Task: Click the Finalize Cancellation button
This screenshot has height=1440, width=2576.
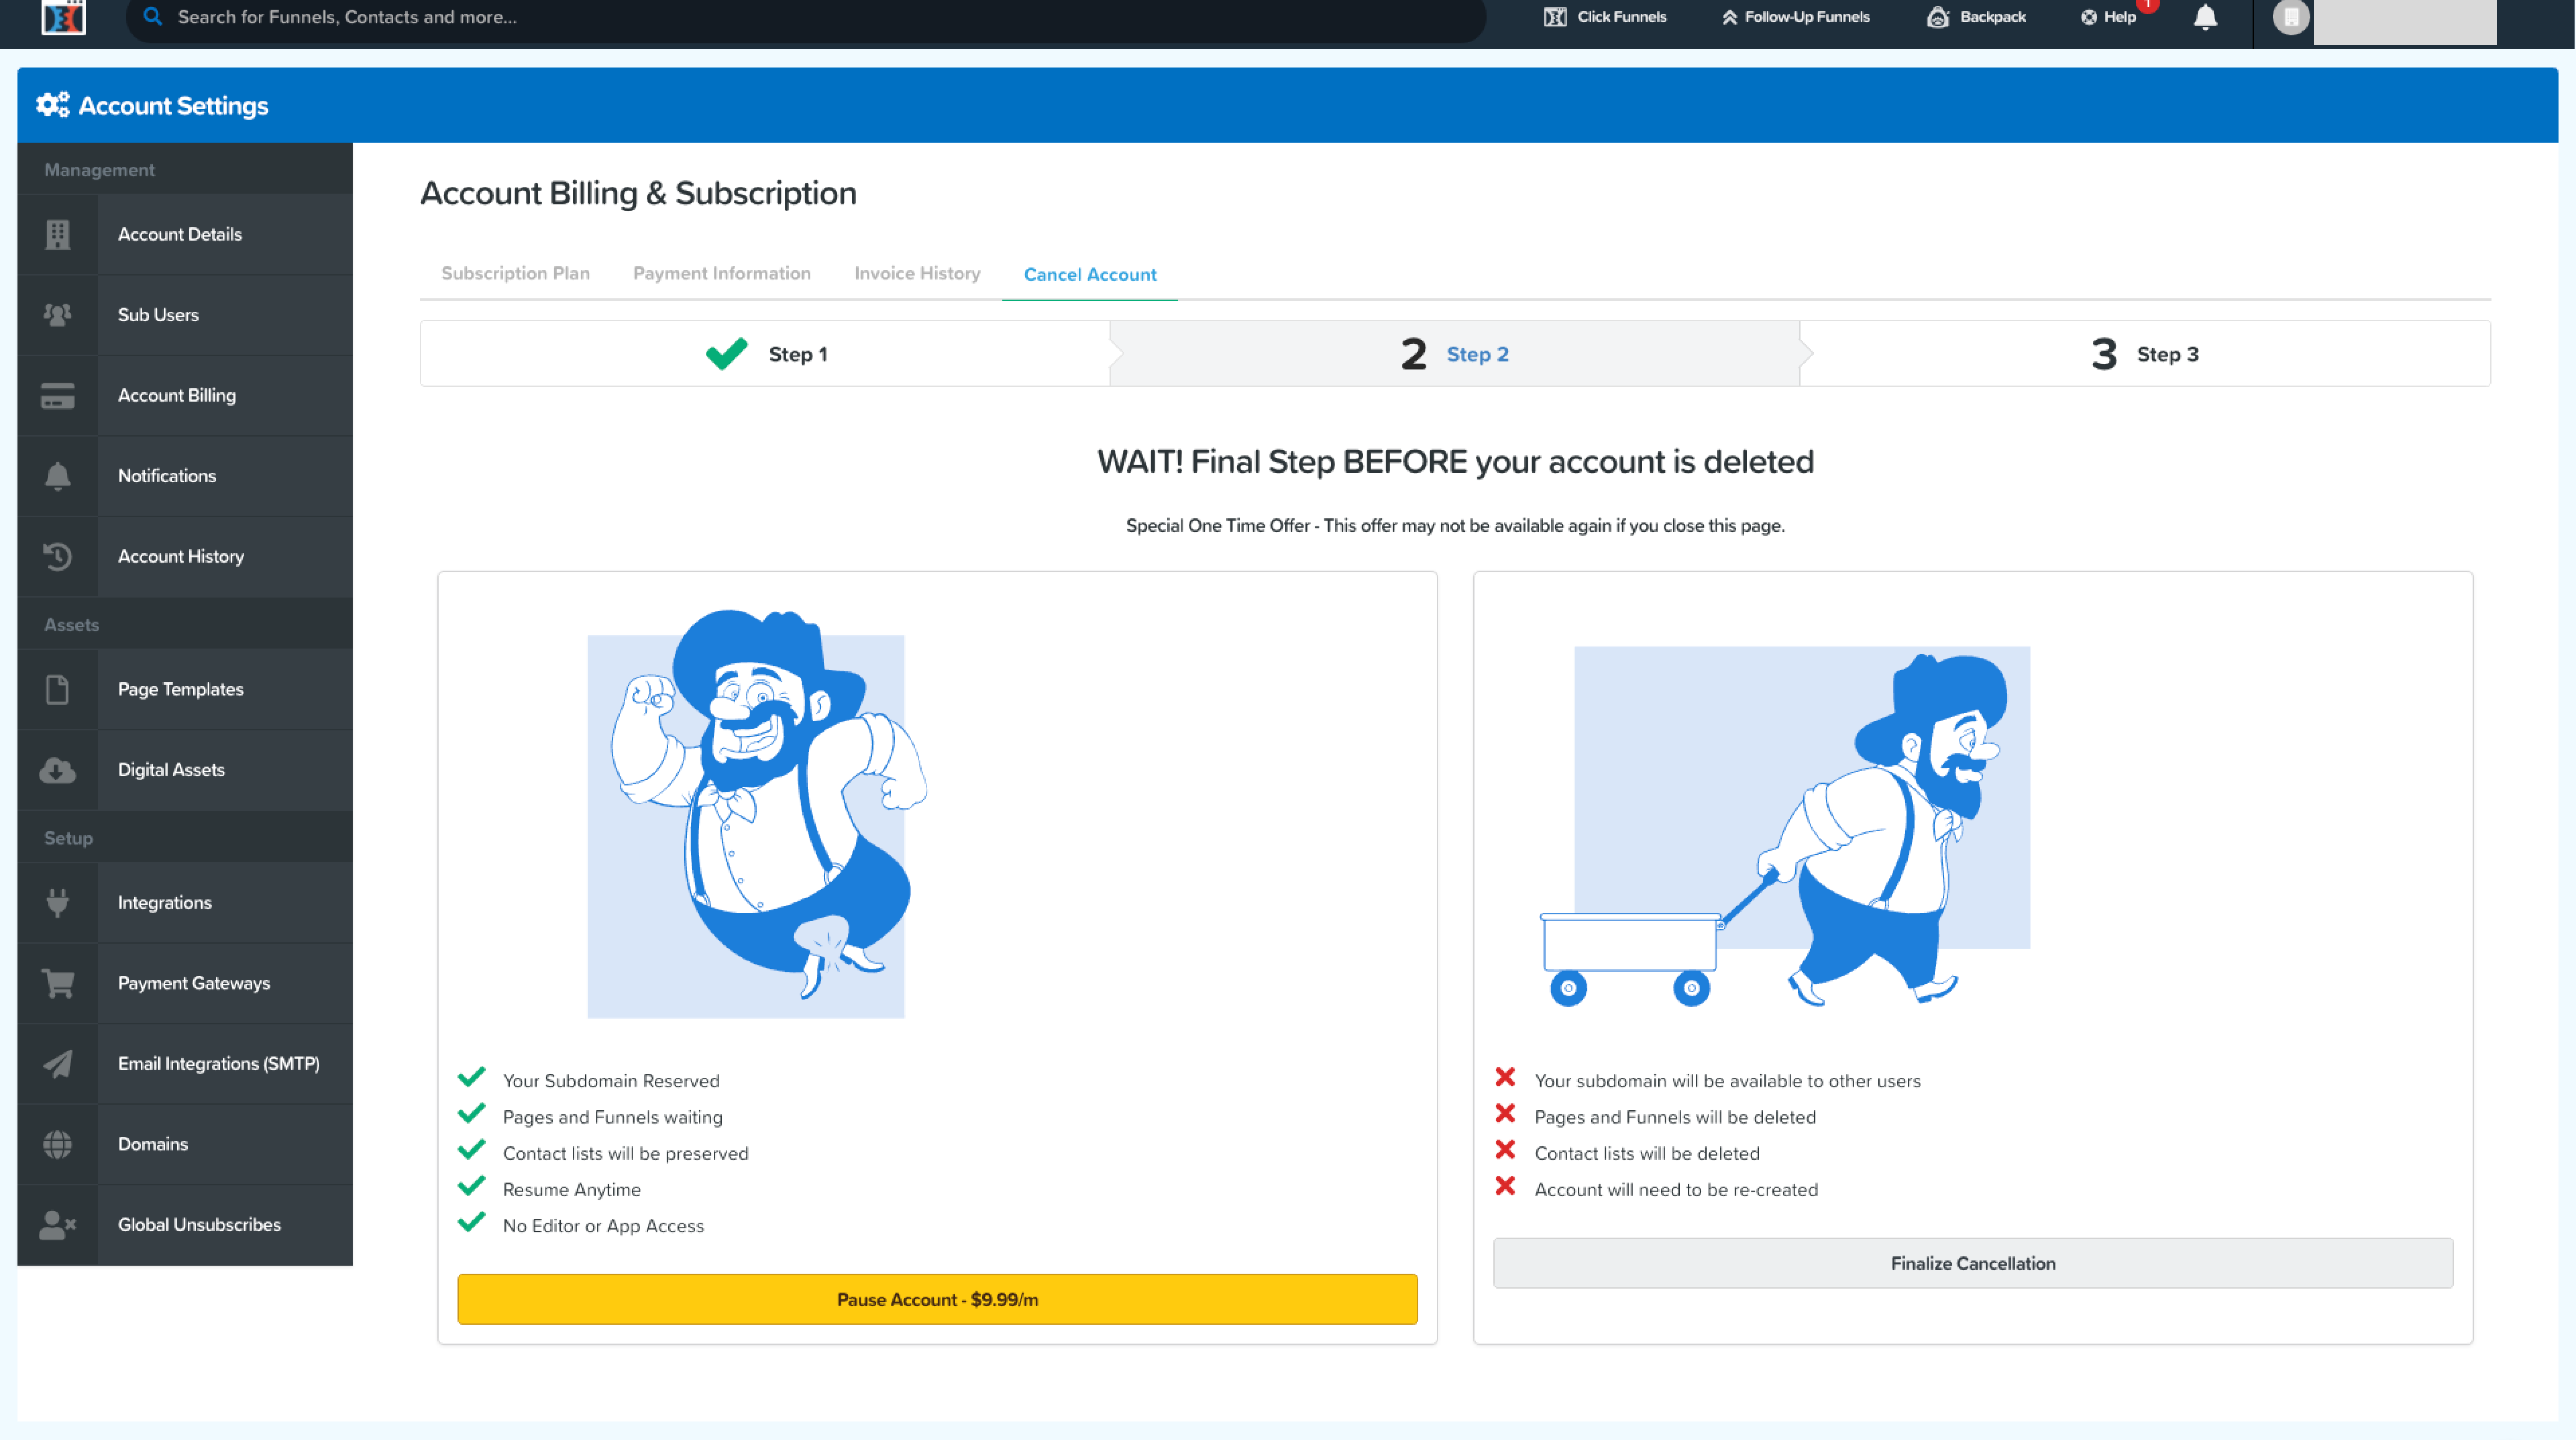Action: pyautogui.click(x=1972, y=1263)
